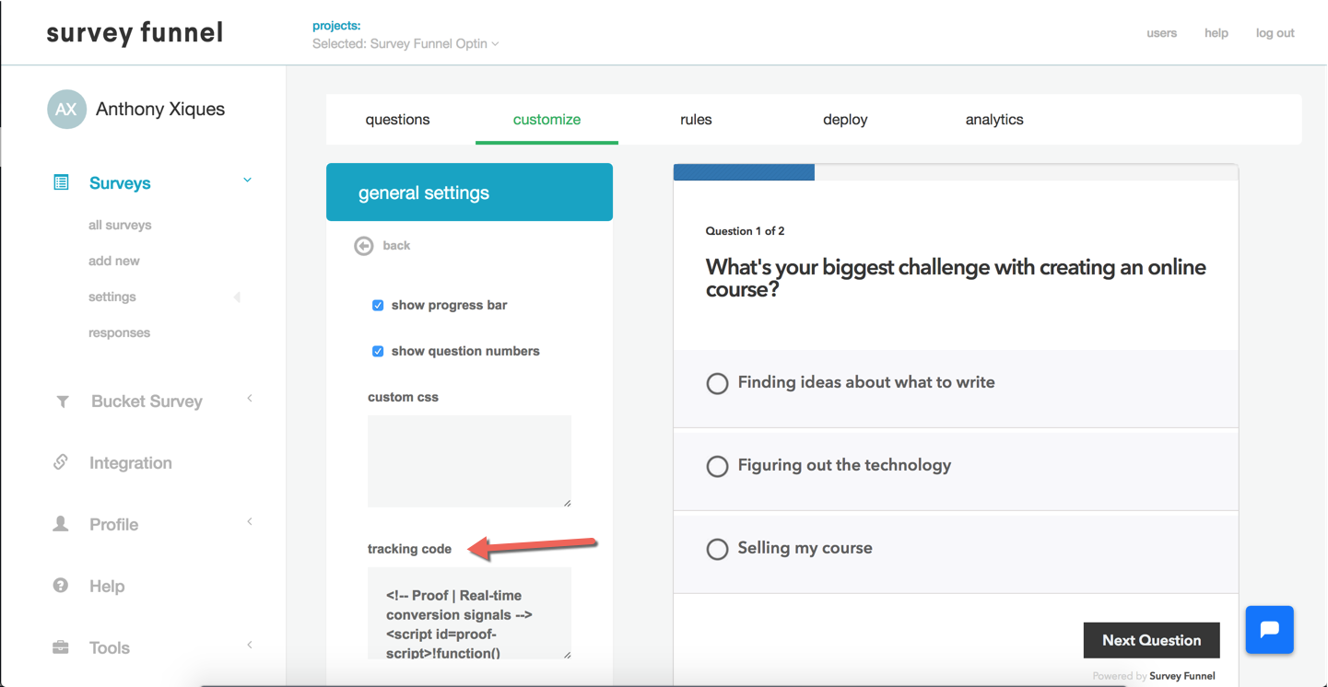Click the Surveys list icon in sidebar
1328x687 pixels.
pyautogui.click(x=61, y=182)
